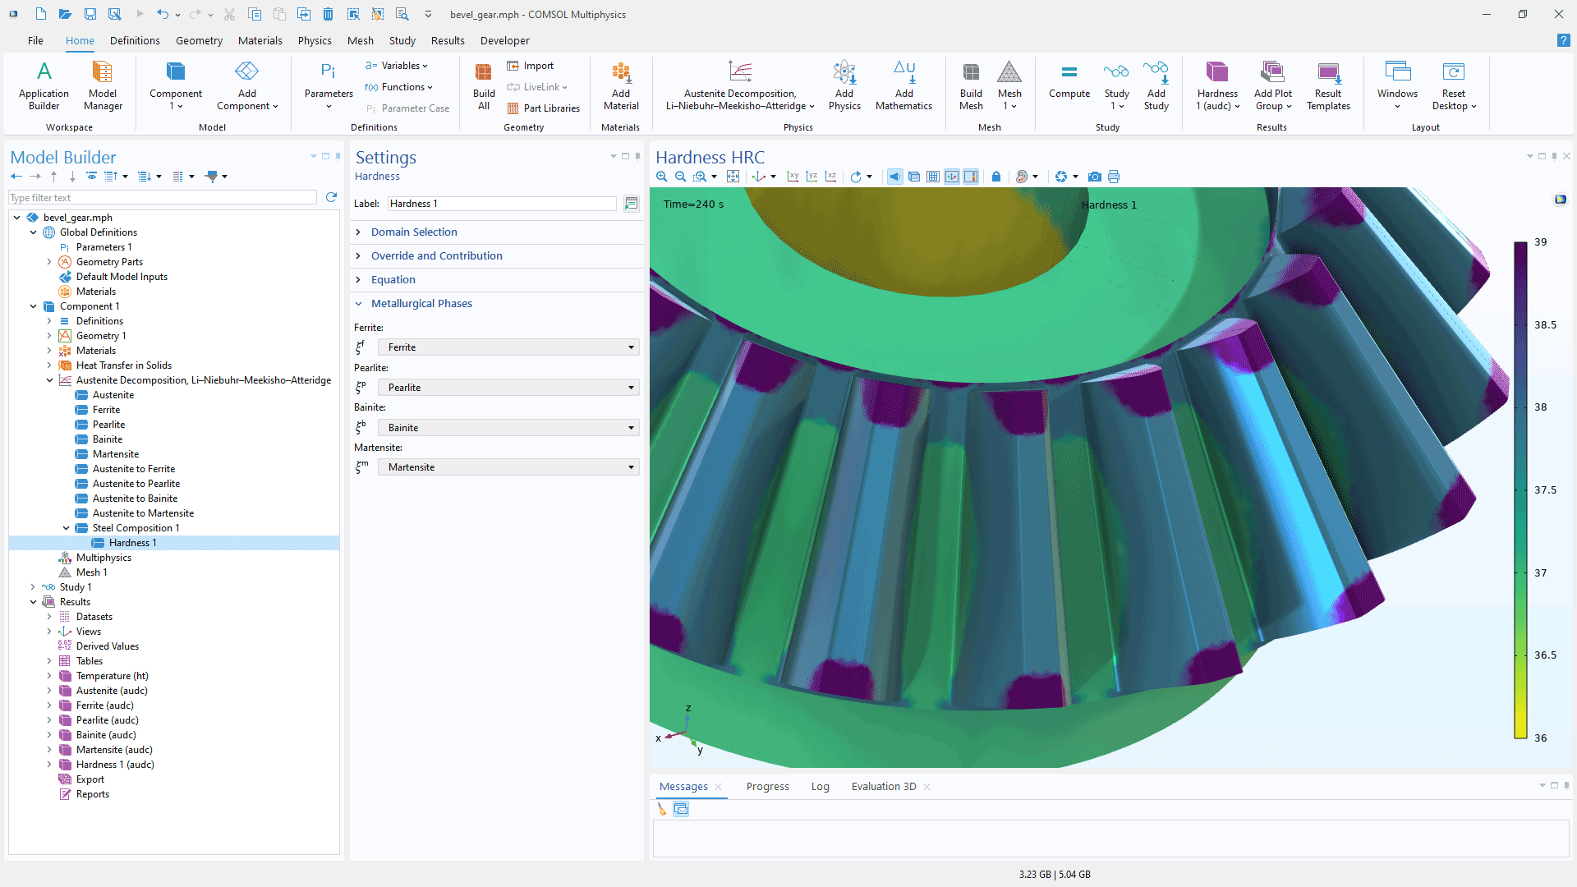Switch to the YZ view
The height and width of the screenshot is (887, 1577).
(x=811, y=177)
